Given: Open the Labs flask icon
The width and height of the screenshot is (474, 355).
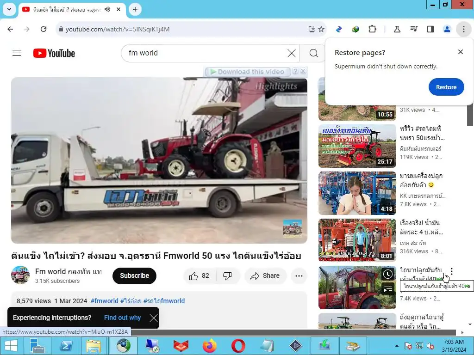Looking at the screenshot, I should (397, 29).
